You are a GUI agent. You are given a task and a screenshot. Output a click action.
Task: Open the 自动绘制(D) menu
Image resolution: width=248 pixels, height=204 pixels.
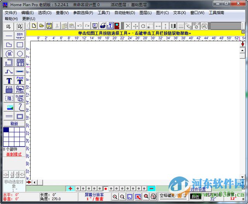point(125,13)
